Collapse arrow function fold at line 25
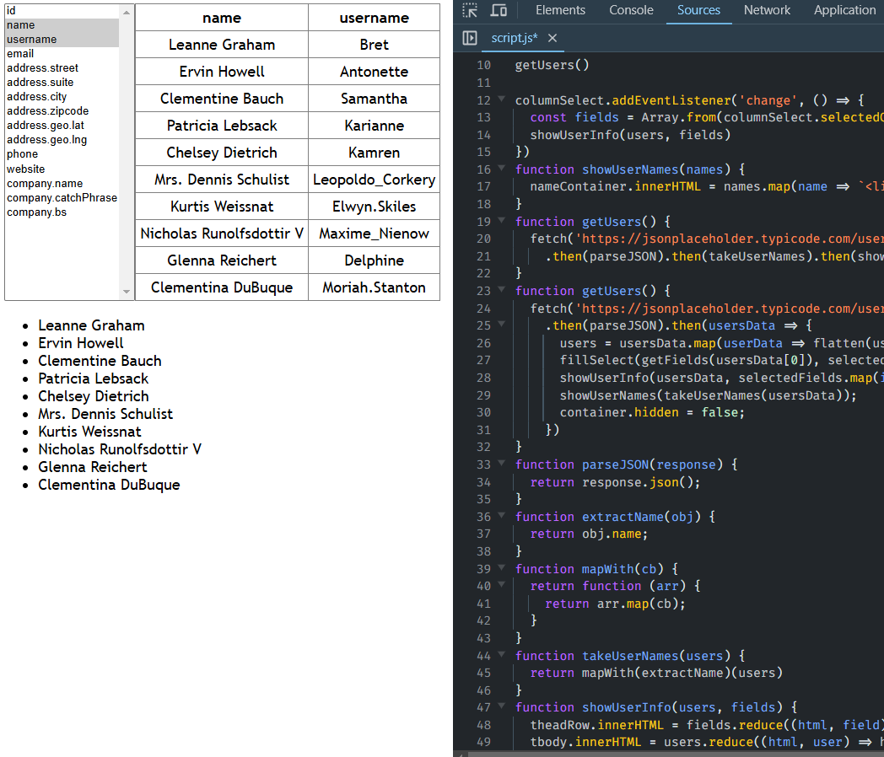The image size is (884, 757). coord(501,325)
